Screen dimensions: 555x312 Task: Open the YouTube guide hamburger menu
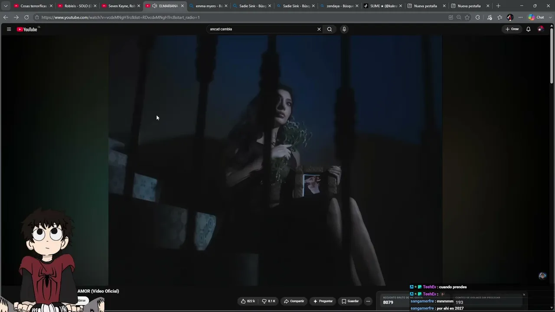[x=9, y=29]
